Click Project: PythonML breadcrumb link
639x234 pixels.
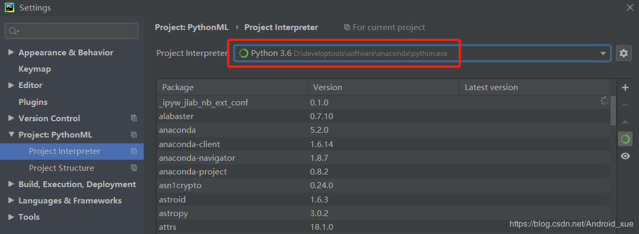pyautogui.click(x=192, y=27)
